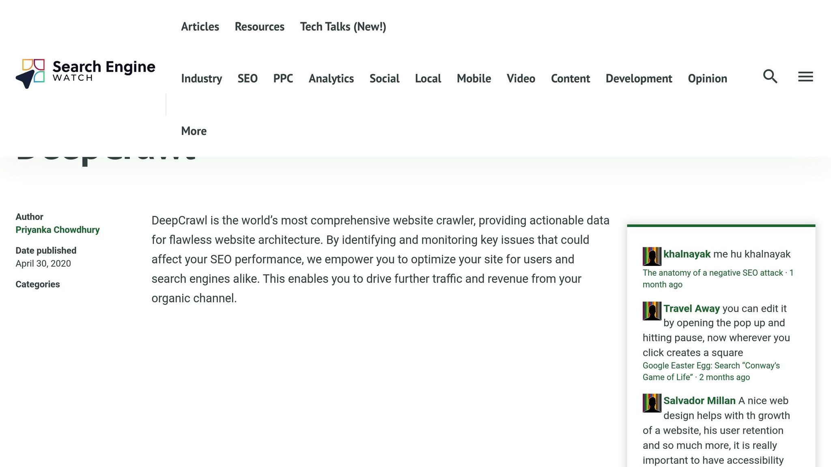Select the Local nav item

click(428, 79)
